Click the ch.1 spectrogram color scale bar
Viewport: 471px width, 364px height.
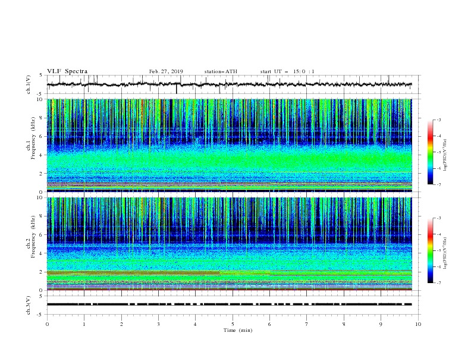430,152
